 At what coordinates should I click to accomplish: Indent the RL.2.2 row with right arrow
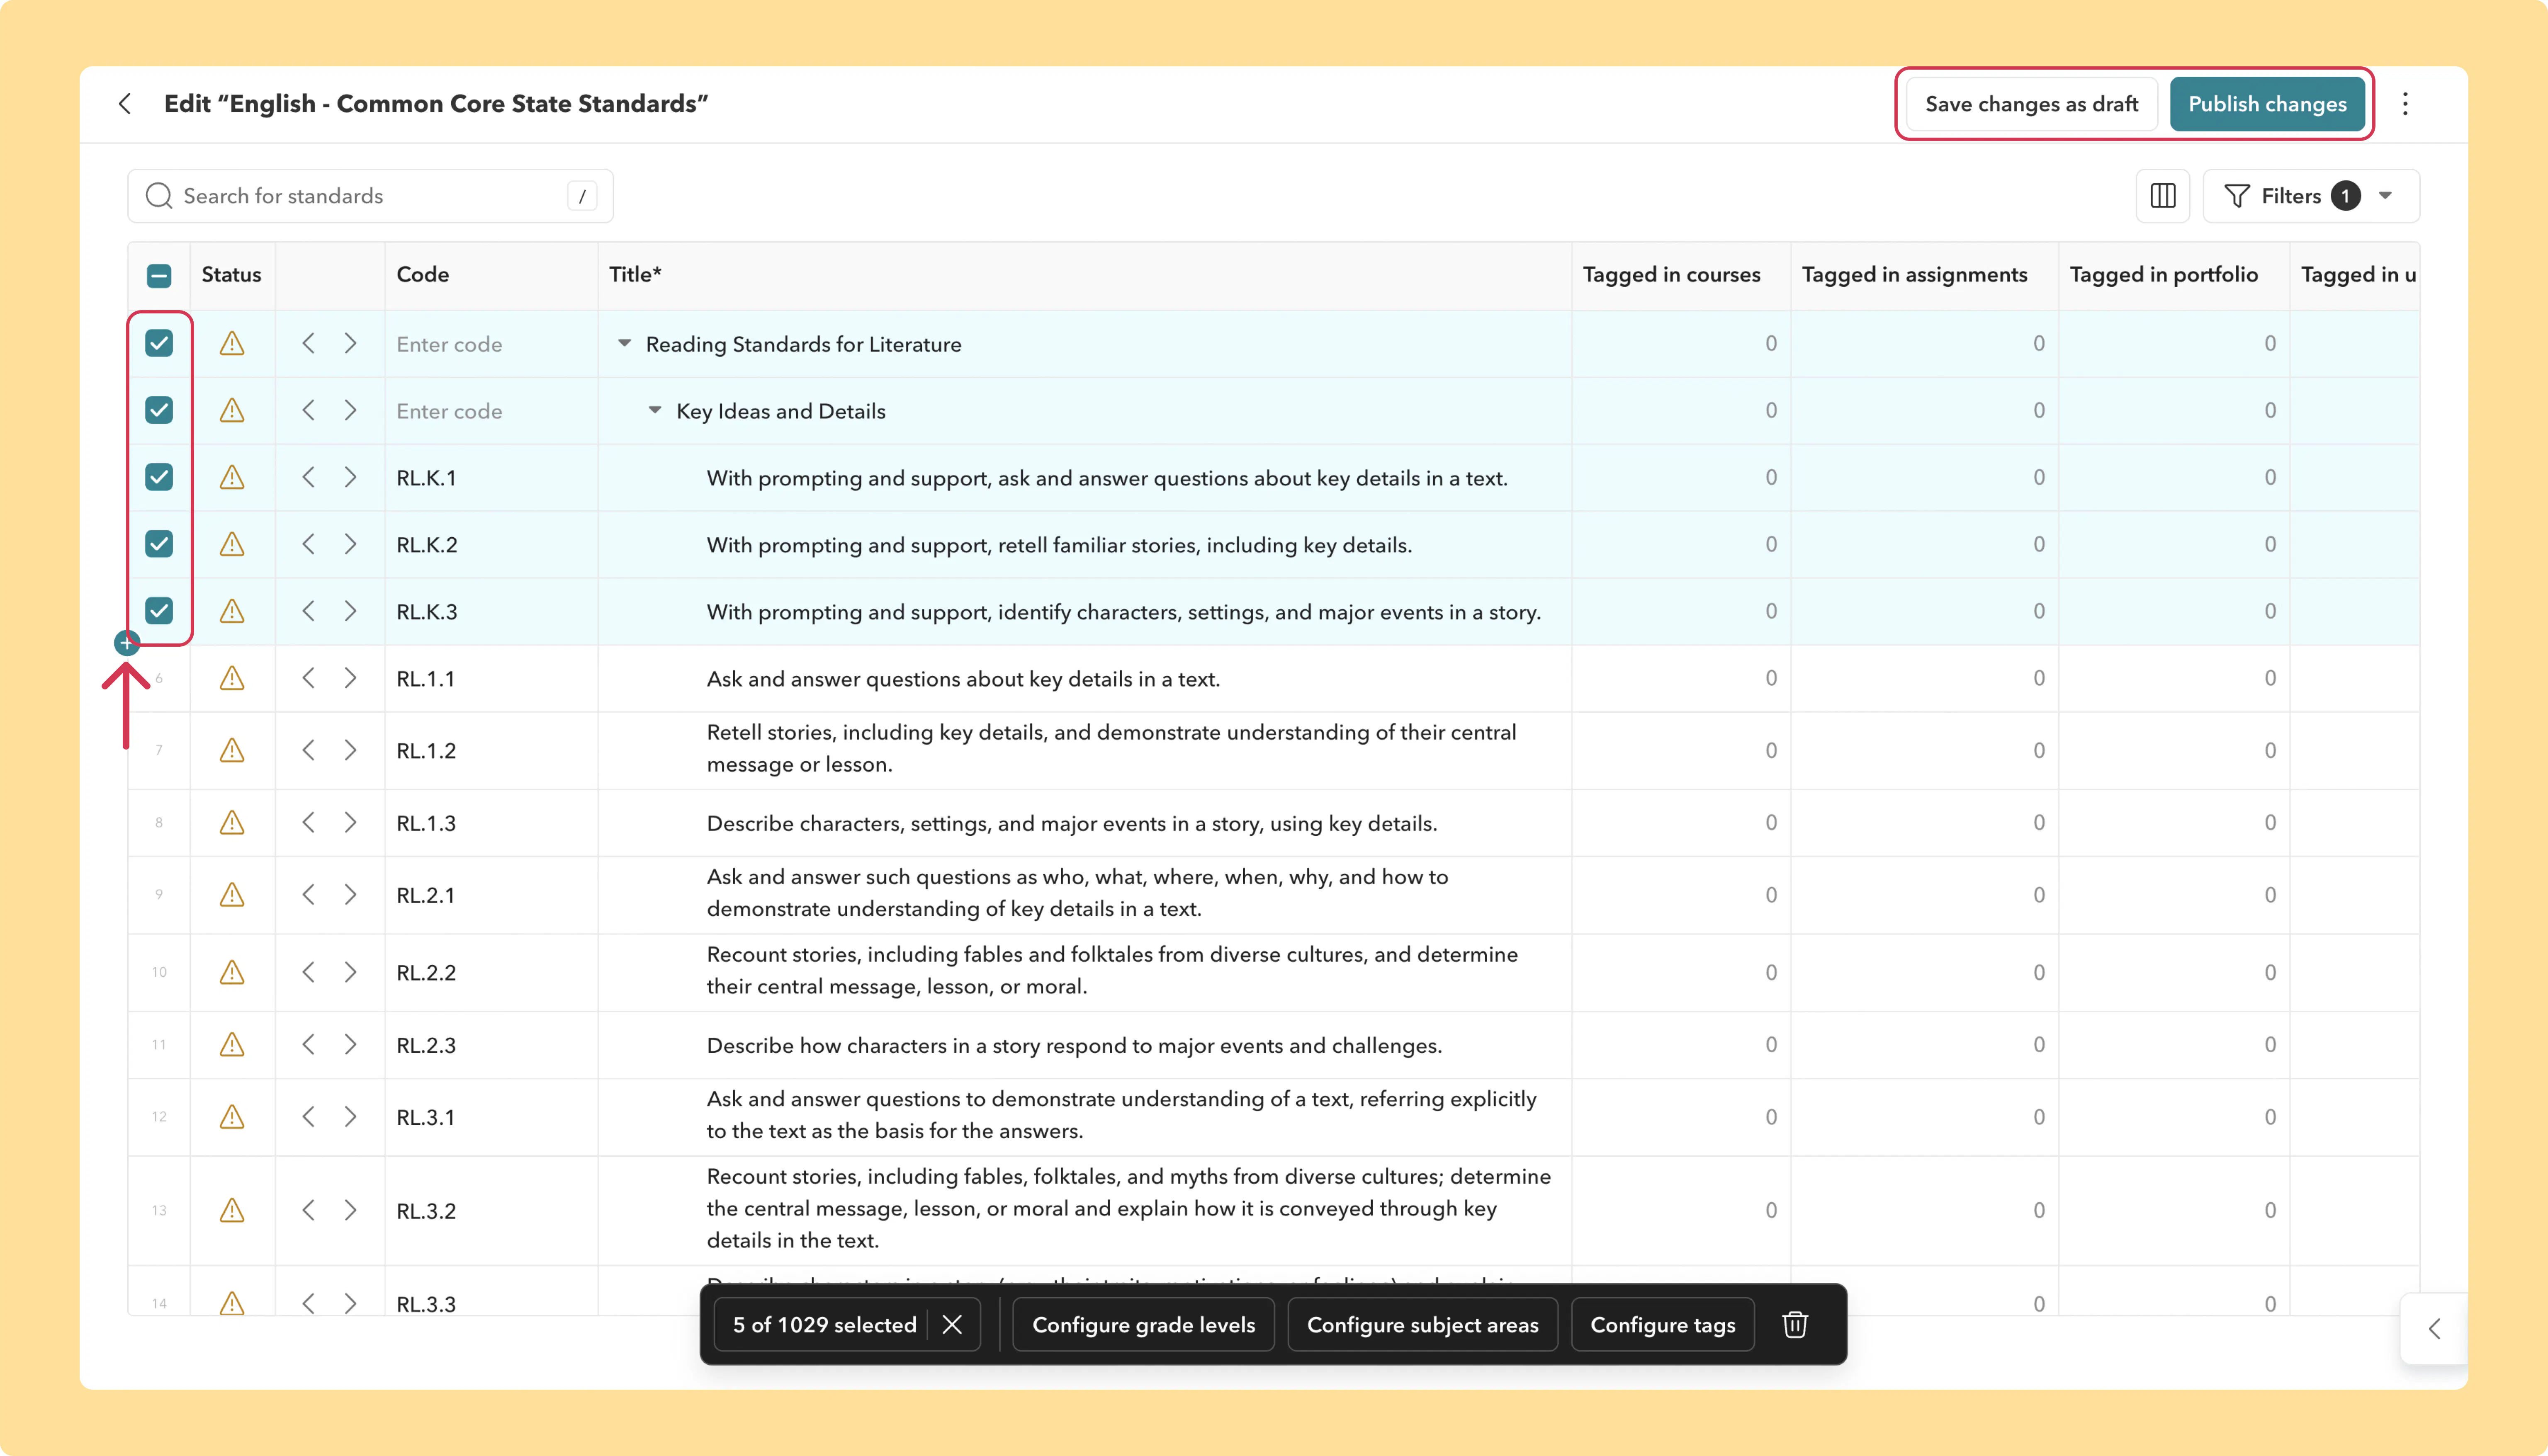pos(350,972)
